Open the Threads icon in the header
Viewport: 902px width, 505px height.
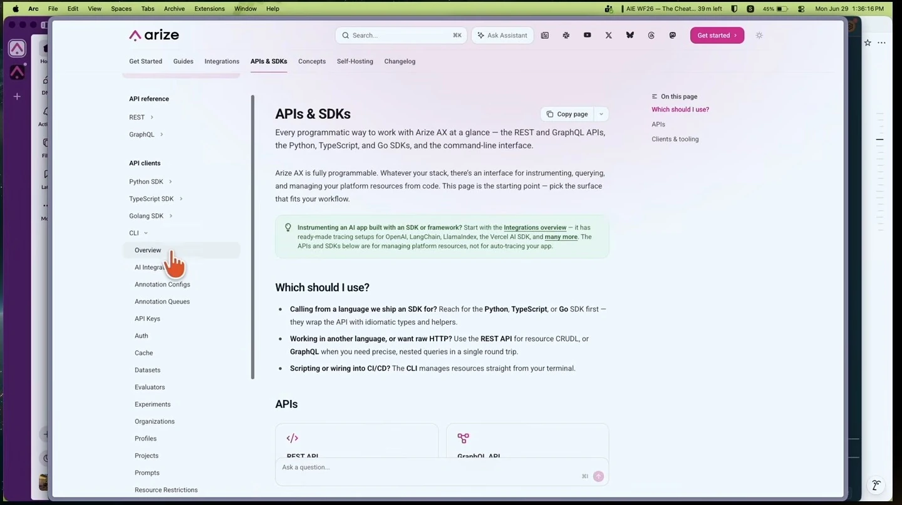[x=651, y=36]
